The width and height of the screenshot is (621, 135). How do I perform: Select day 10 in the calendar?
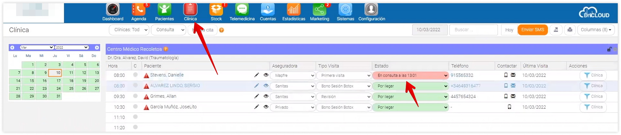point(55,73)
